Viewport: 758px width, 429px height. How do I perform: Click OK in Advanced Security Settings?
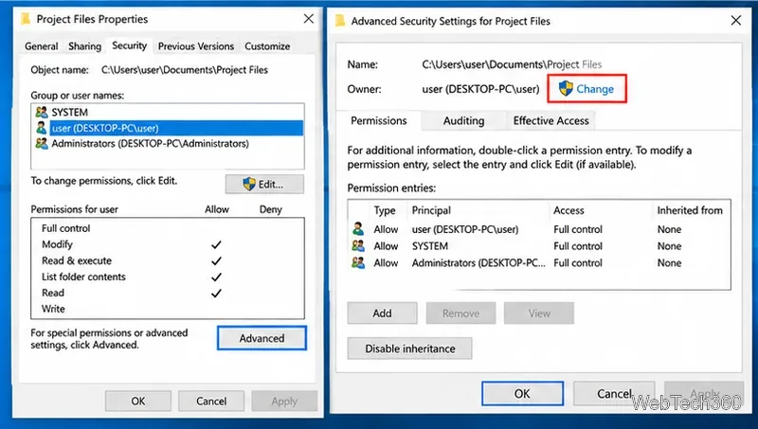(x=522, y=394)
